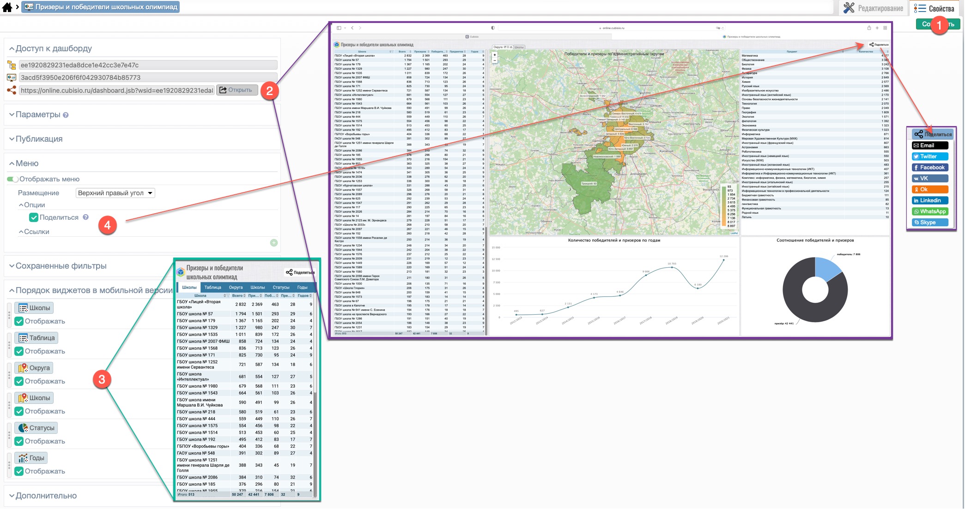
Task: Switch to the Свойства tab
Action: [x=934, y=8]
